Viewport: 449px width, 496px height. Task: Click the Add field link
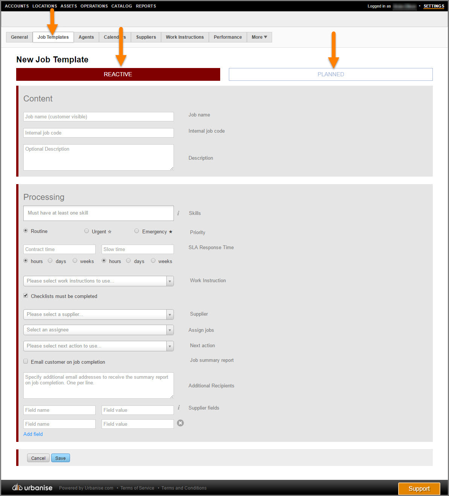(x=33, y=434)
